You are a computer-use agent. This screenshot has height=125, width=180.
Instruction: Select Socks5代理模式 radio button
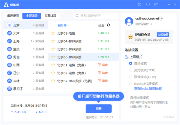click(130, 83)
